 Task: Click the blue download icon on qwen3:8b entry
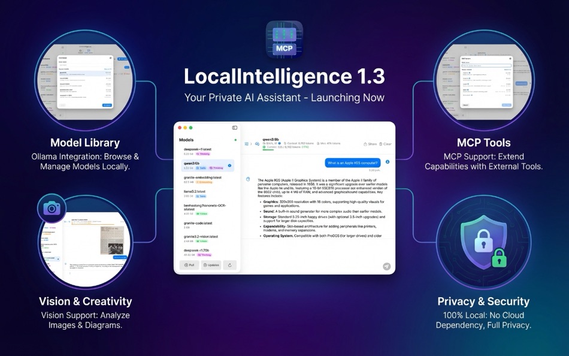click(229, 165)
